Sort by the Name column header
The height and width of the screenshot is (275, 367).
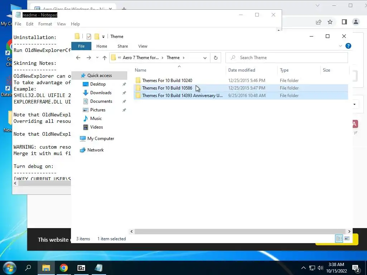(140, 70)
